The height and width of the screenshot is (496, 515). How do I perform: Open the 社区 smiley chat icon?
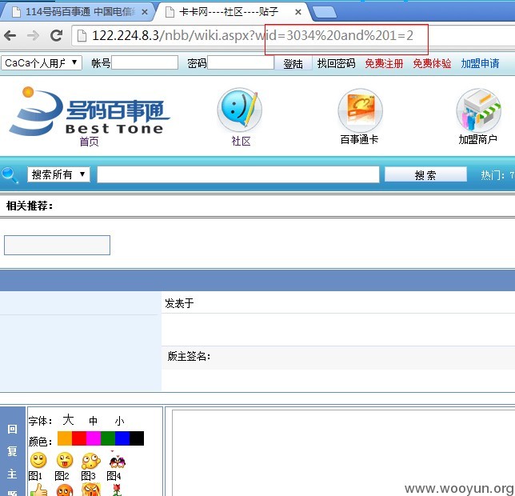[240, 110]
